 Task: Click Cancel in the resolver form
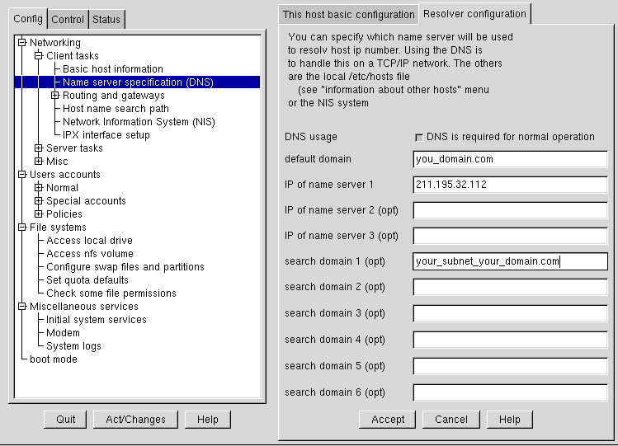(451, 420)
